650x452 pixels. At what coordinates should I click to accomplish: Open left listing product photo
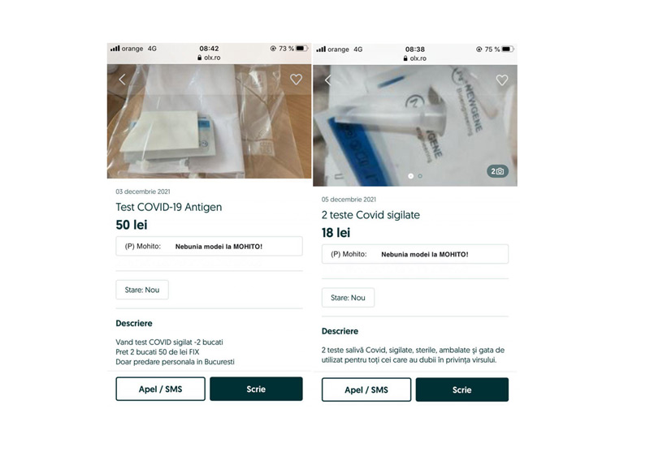tap(209, 122)
